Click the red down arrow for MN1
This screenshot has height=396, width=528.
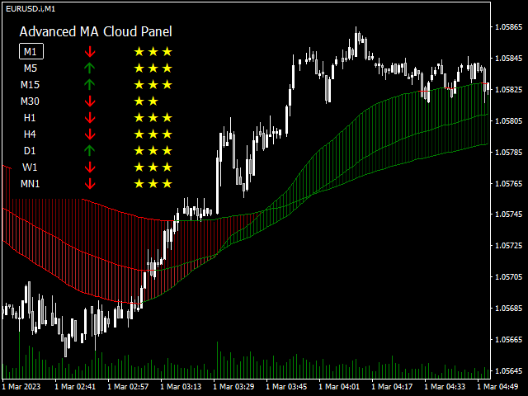coord(90,184)
